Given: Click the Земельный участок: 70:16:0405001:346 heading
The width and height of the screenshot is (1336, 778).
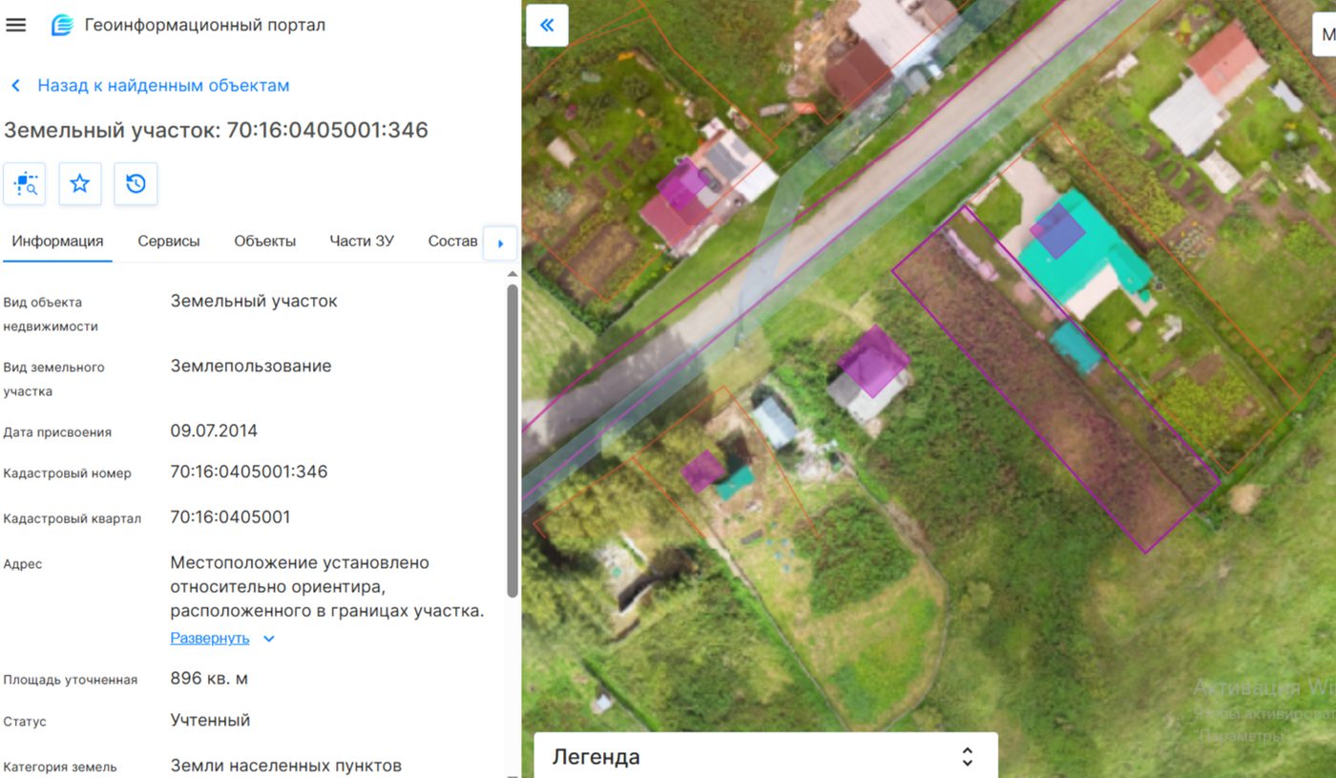Looking at the screenshot, I should 216,130.
